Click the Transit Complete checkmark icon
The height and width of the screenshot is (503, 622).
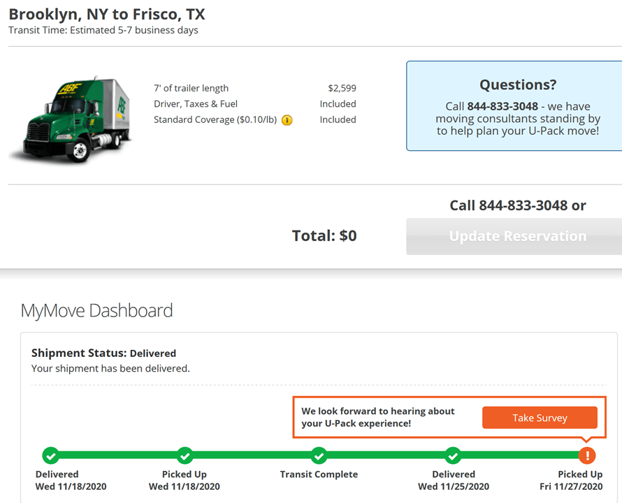point(319,455)
